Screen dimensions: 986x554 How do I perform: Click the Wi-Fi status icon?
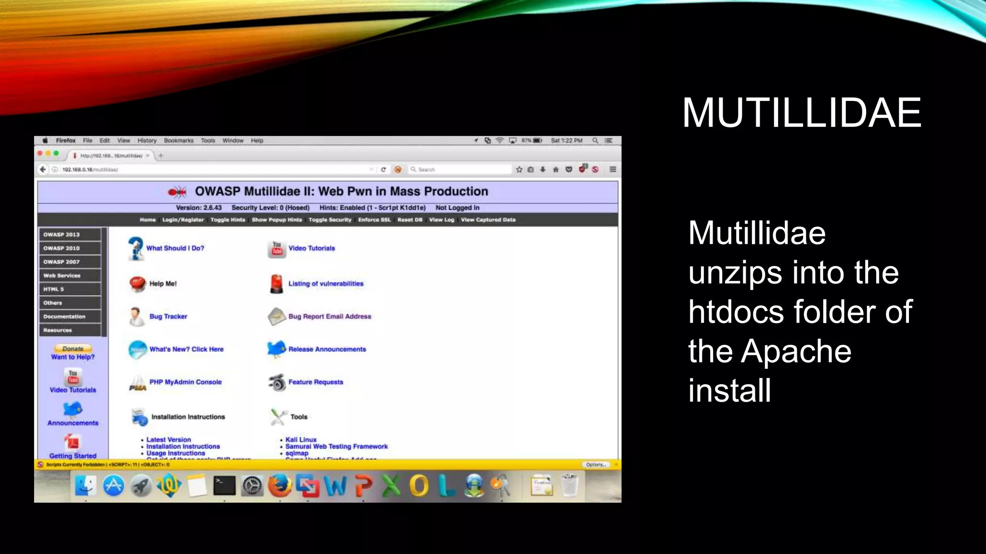(500, 140)
